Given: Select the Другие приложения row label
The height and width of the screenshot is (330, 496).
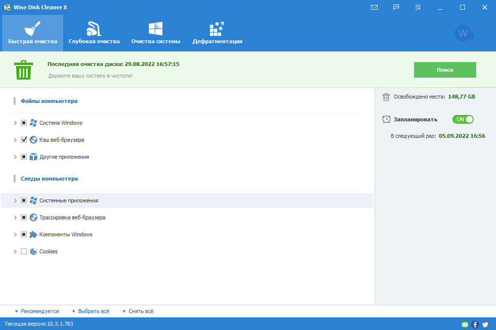Looking at the screenshot, I should click(x=64, y=157).
